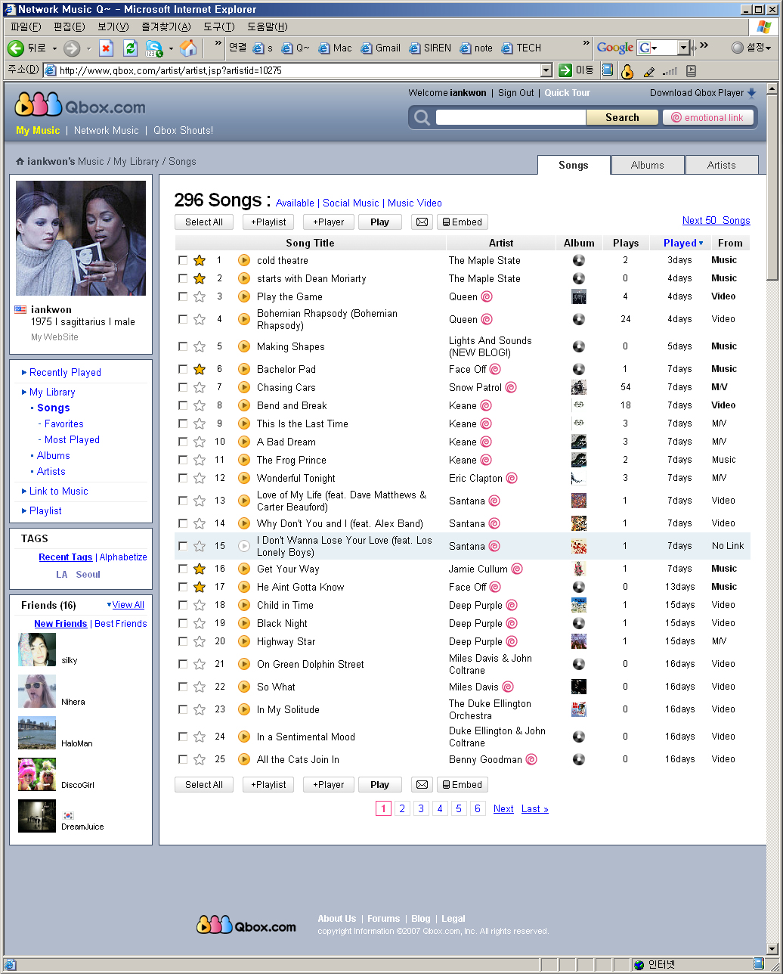The height and width of the screenshot is (974, 783).
Task: Click swirl icon next to Miles Davis
Action: coord(508,687)
